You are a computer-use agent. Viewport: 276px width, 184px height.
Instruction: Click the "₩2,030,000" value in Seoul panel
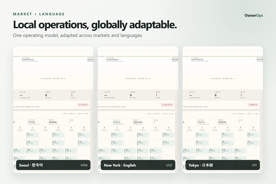click(x=53, y=122)
